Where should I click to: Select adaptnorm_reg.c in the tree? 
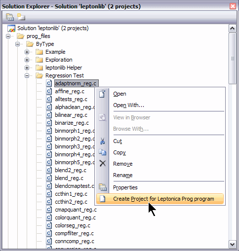77,83
